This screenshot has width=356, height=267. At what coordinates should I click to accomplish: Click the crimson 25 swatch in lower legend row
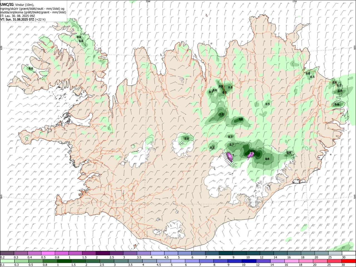point(335,261)
